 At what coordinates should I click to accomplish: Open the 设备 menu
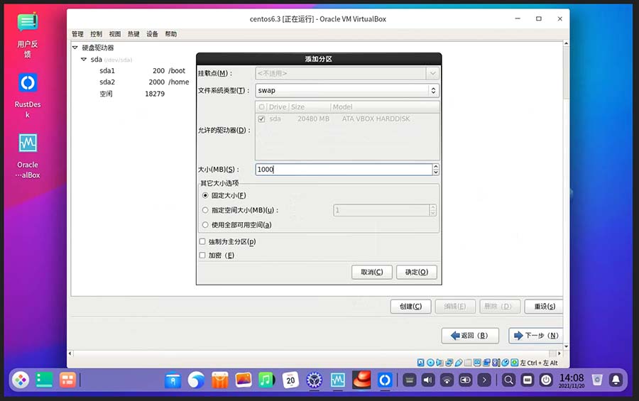pyautogui.click(x=152, y=34)
